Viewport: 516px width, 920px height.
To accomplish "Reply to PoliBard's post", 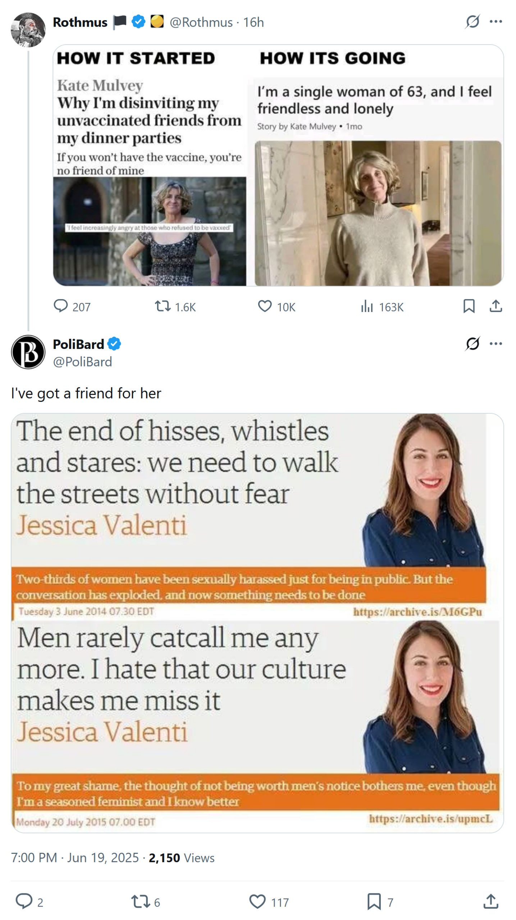I will click(x=24, y=901).
